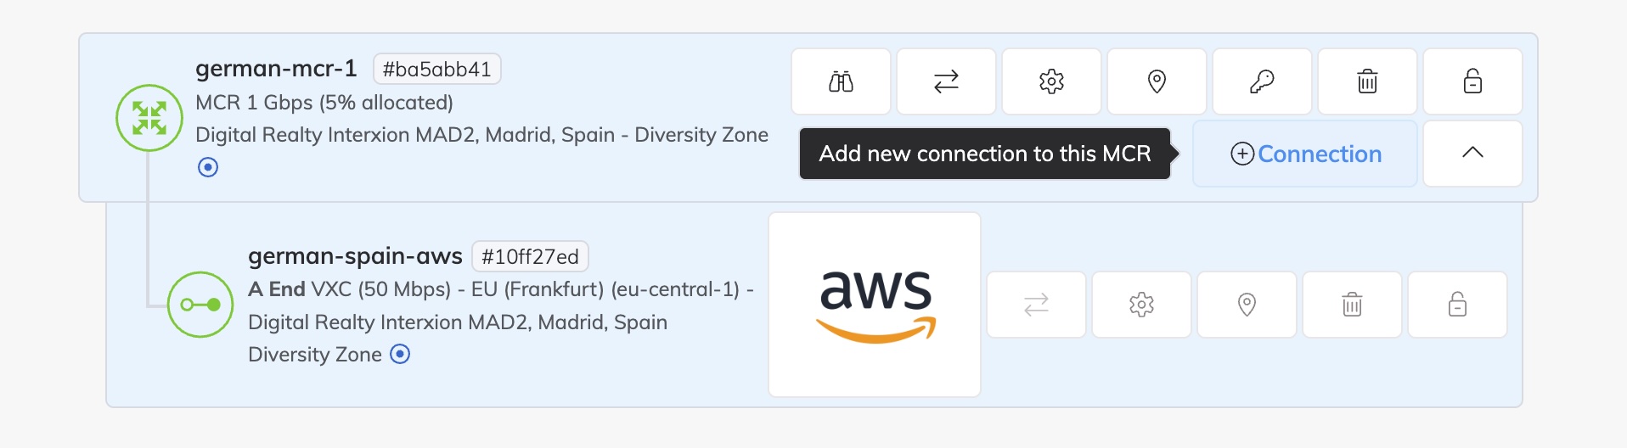This screenshot has width=1627, height=448.
Task: Add new Connection to this MCR
Action: (1305, 154)
